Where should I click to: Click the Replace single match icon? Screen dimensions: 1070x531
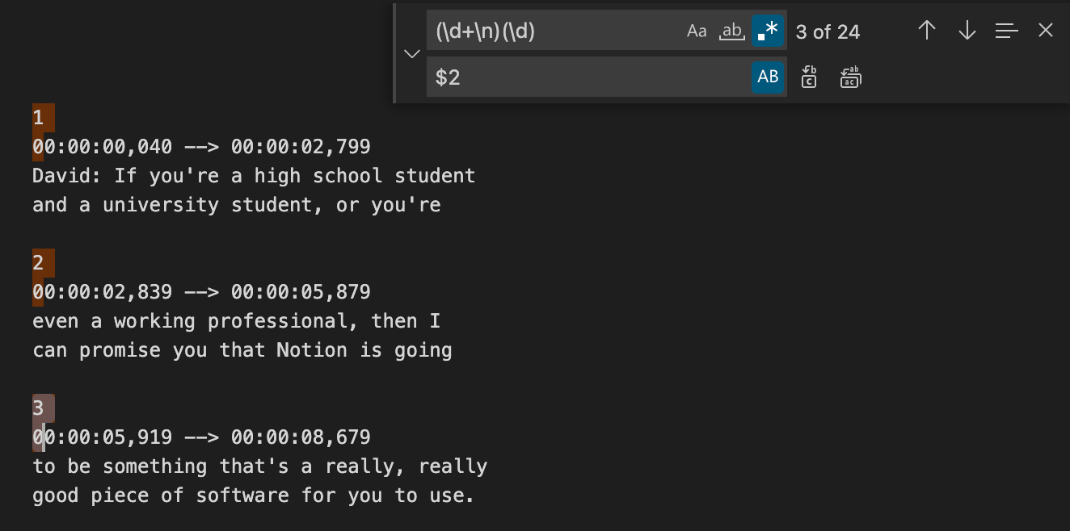(x=809, y=77)
